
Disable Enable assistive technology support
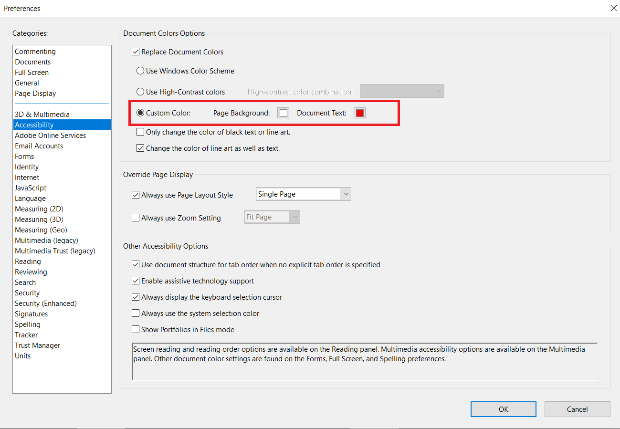(136, 281)
